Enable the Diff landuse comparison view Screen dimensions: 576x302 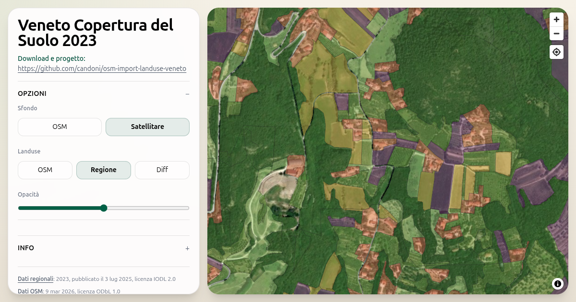coord(162,170)
